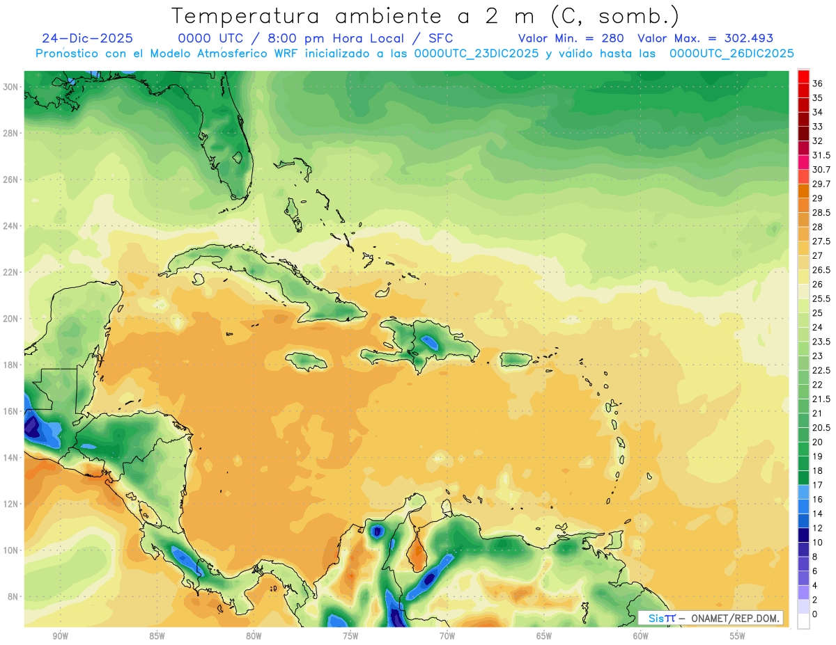
Task: Click the pink legend swatch between 30.7 and 31.5
Action: [803, 163]
